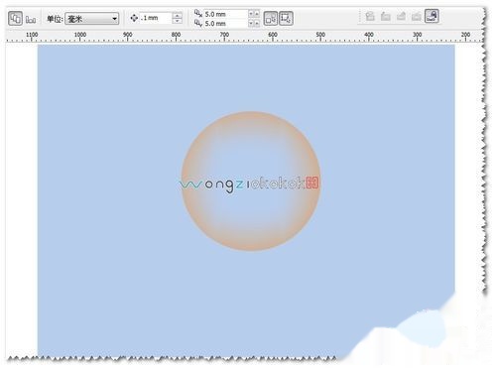Toggle the highlighted lock icon at toolbar end

coord(432,16)
